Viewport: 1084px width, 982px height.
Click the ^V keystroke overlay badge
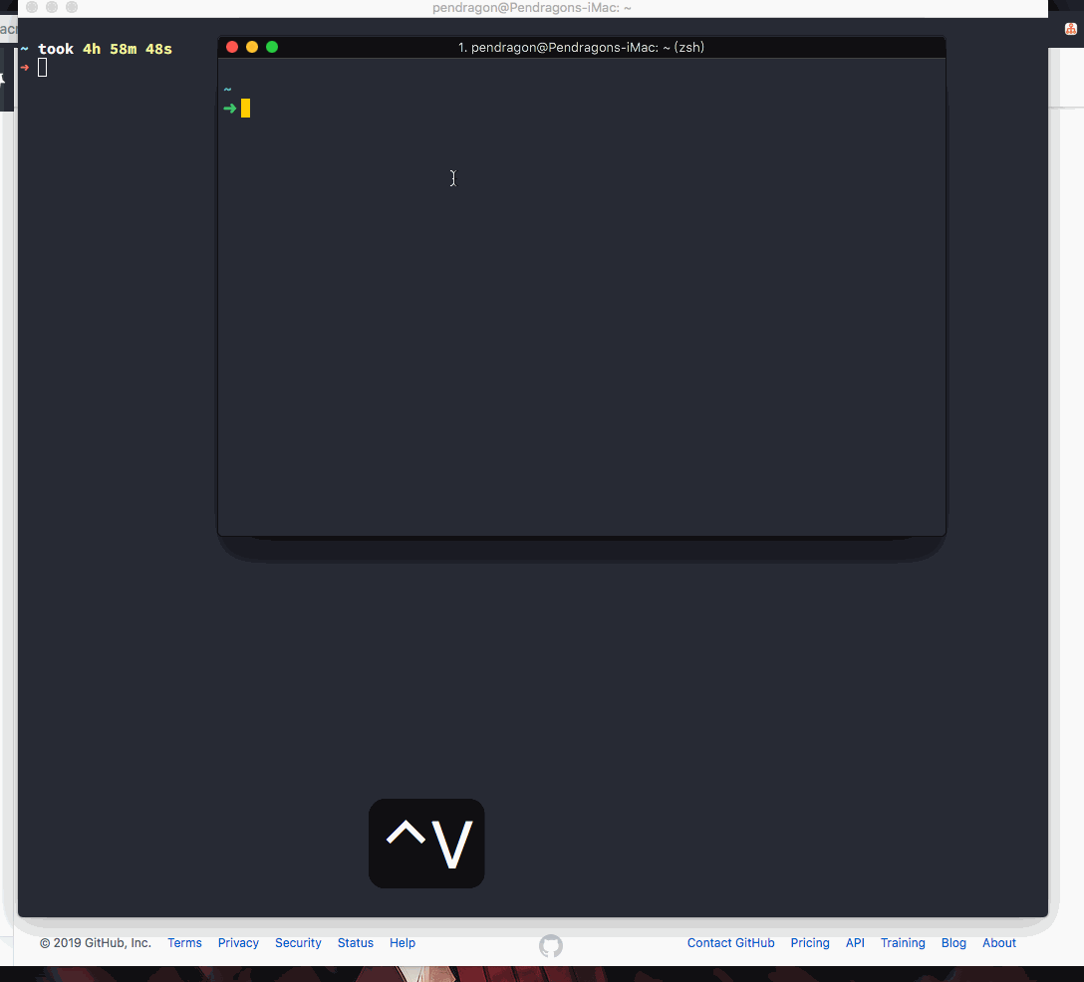coord(426,843)
